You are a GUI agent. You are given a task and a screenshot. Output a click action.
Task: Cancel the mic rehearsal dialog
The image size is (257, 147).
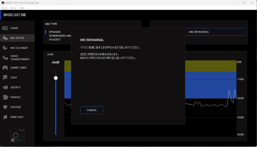92,110
